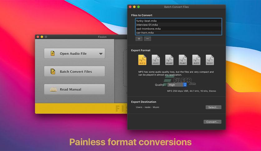Click Batch Convert Files button in Fission window
261x151 pixels.
pyautogui.click(x=74, y=71)
